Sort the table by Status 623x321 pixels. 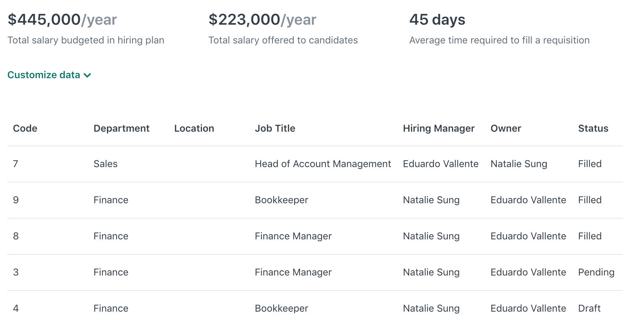pyautogui.click(x=593, y=128)
